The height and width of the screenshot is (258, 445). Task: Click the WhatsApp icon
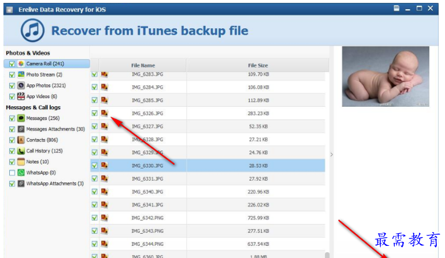[21, 173]
